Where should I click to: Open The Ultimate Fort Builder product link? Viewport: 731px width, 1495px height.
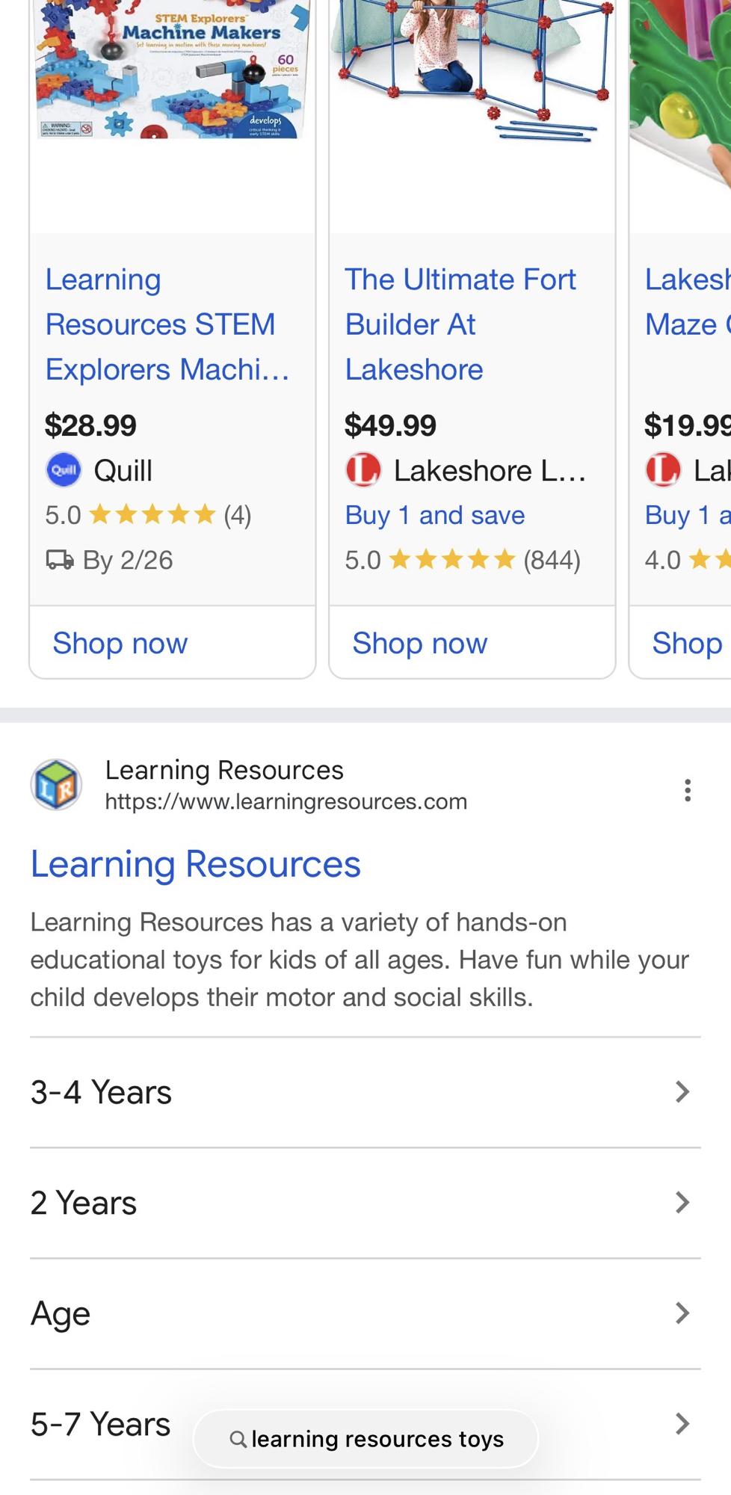coord(460,324)
